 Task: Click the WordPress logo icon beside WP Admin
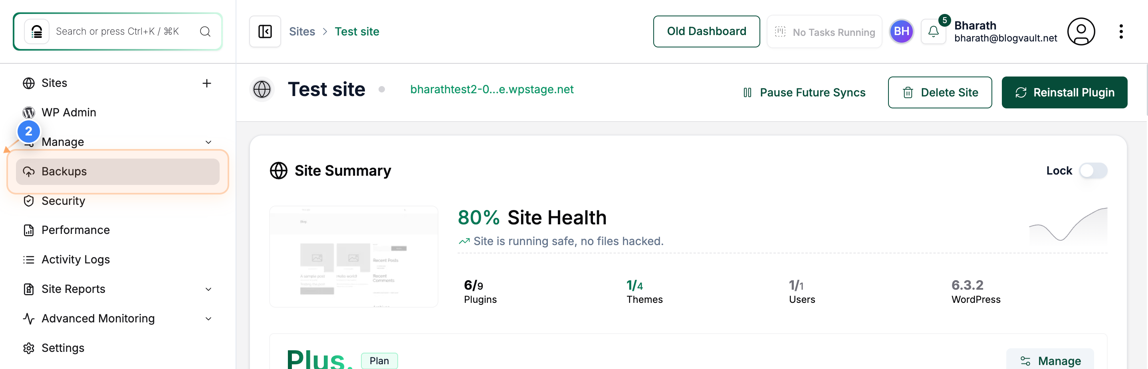point(29,112)
